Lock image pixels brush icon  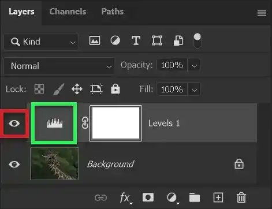pos(58,89)
